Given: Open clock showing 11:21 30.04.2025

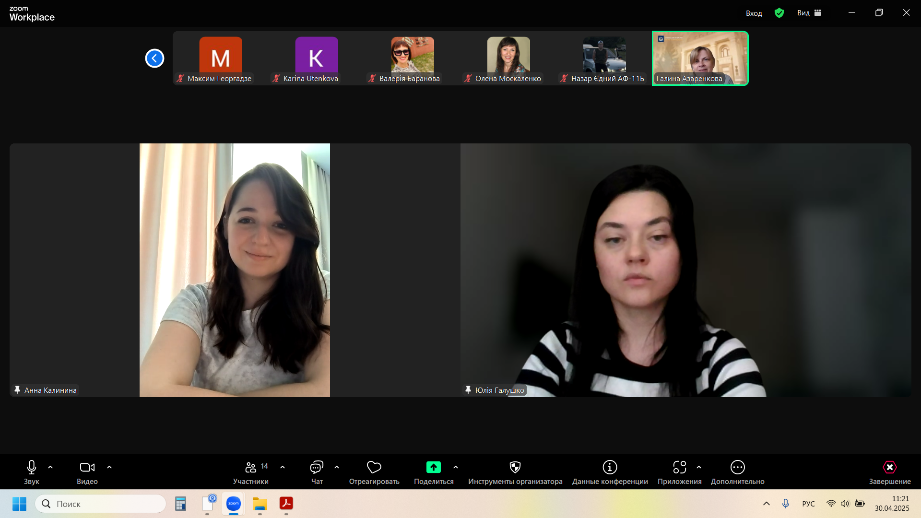Looking at the screenshot, I should [x=892, y=504].
